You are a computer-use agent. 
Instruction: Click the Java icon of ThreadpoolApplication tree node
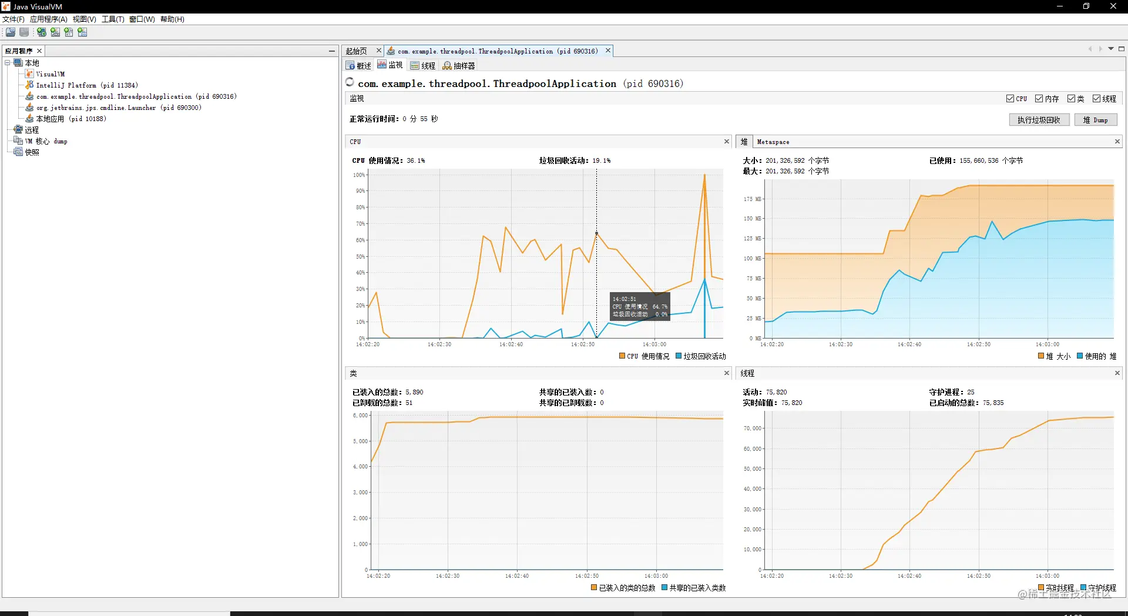[29, 96]
